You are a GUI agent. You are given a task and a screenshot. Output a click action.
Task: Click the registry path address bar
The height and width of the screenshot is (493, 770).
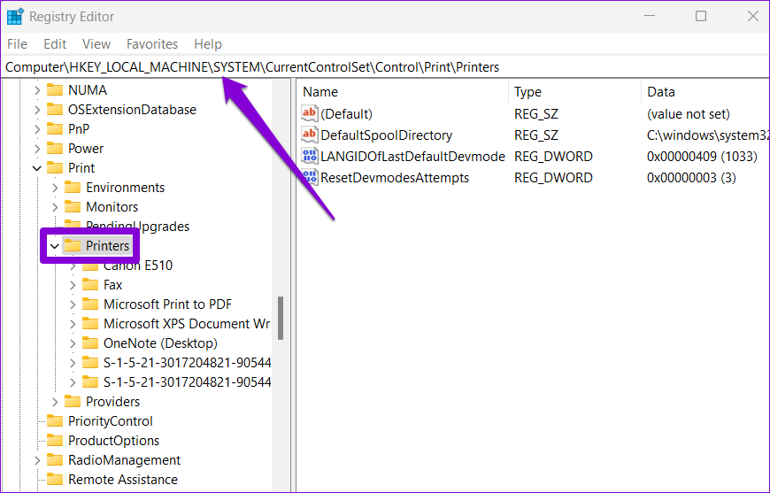385,67
